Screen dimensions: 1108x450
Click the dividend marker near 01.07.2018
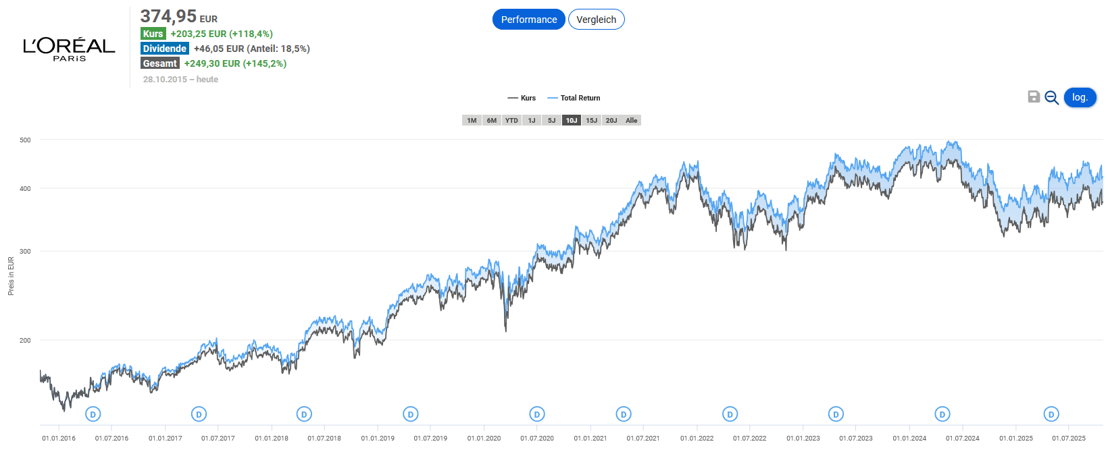tap(304, 414)
